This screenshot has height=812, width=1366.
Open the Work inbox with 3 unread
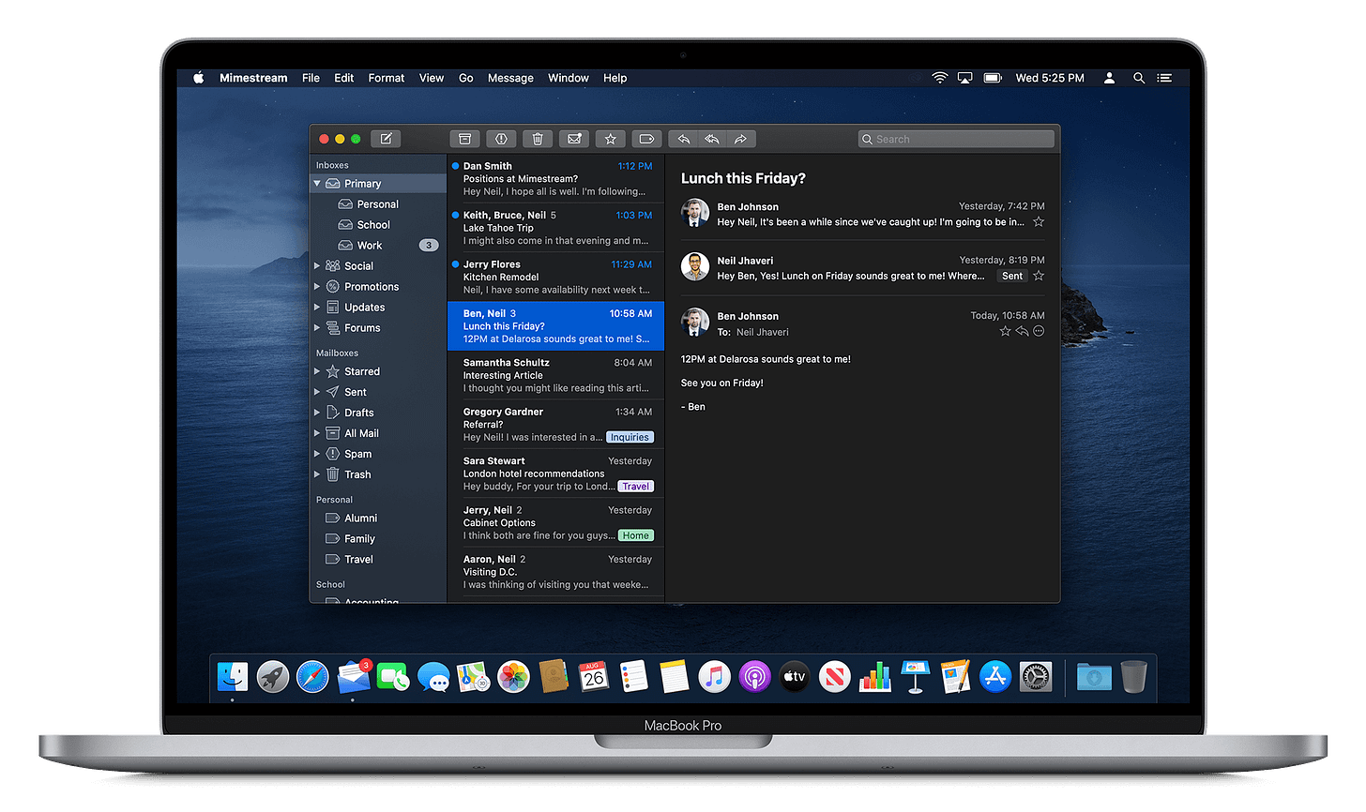click(378, 246)
